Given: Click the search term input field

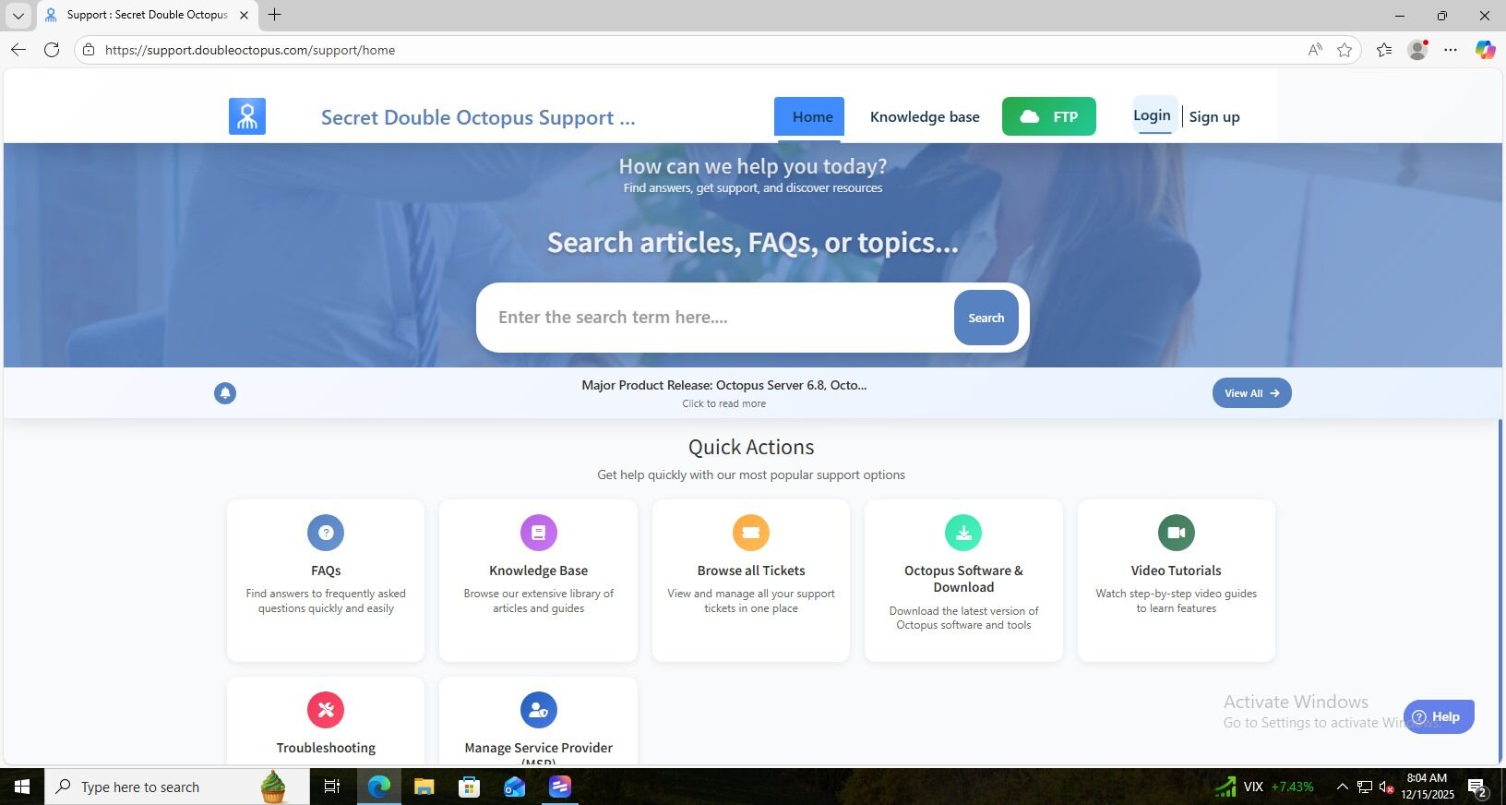Looking at the screenshot, I should (x=720, y=318).
